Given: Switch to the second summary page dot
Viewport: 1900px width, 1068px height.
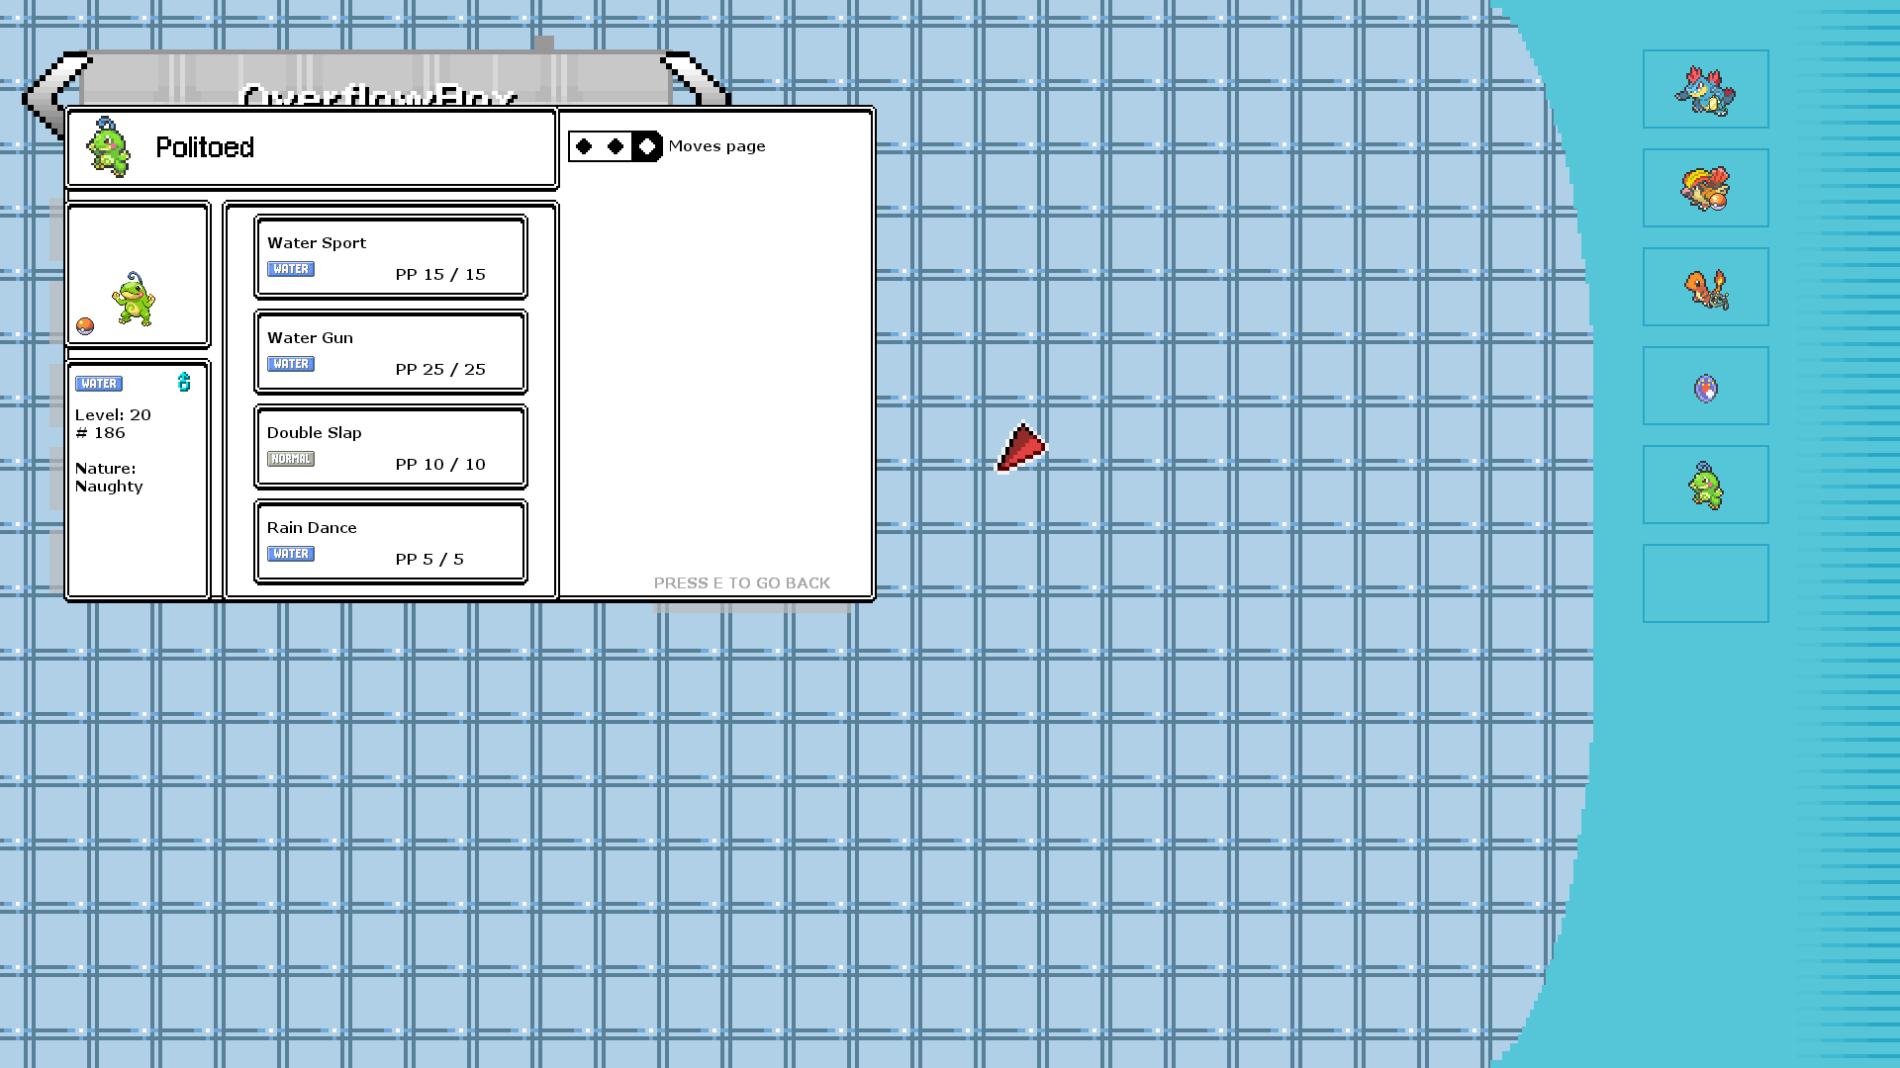Looking at the screenshot, I should 616,146.
